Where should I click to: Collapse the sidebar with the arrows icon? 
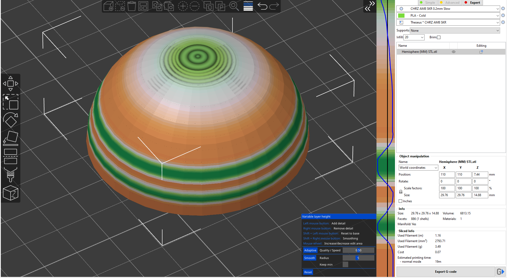(x=370, y=6)
